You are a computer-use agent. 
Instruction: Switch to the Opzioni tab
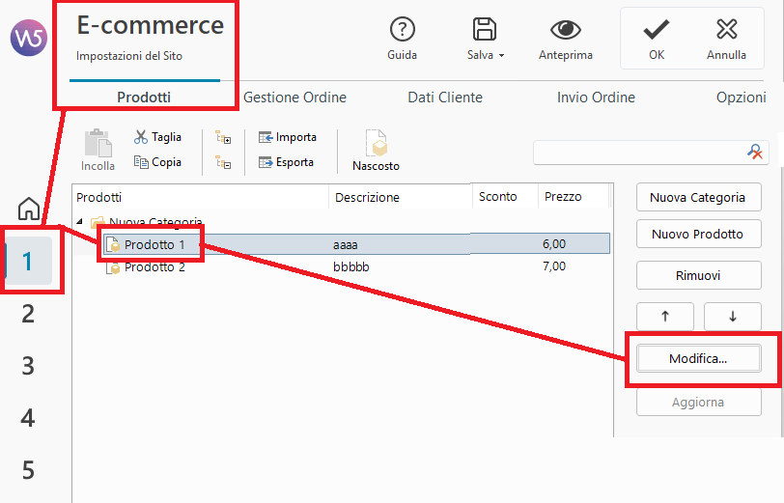pyautogui.click(x=741, y=97)
